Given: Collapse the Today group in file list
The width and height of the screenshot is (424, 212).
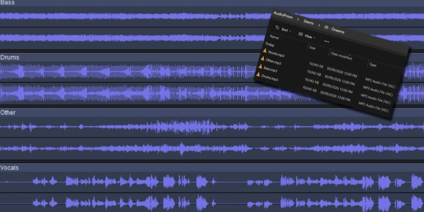Looking at the screenshot, I should click(x=270, y=45).
